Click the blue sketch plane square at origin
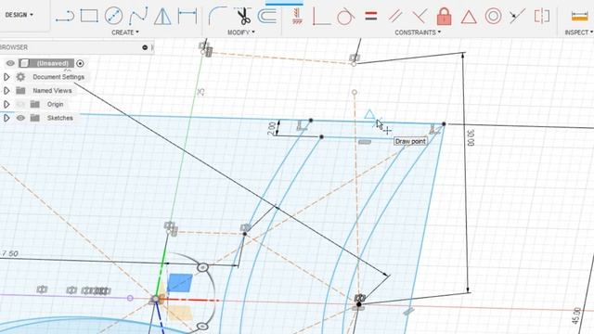The width and height of the screenshot is (594, 334). [x=179, y=283]
